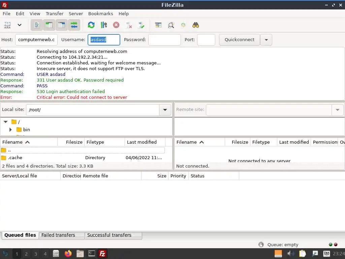345x259 pixels.
Task: Toggle message log display
Action: [36, 25]
